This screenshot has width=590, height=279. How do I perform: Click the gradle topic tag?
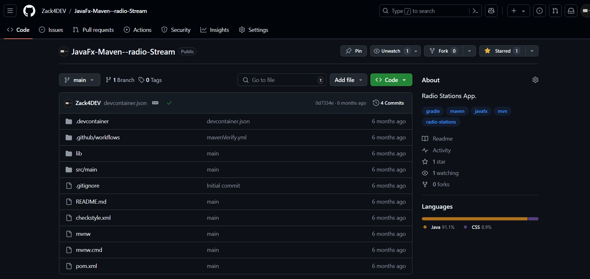433,111
